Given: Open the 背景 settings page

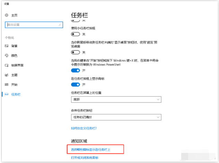Looking at the screenshot, I should [14, 46].
